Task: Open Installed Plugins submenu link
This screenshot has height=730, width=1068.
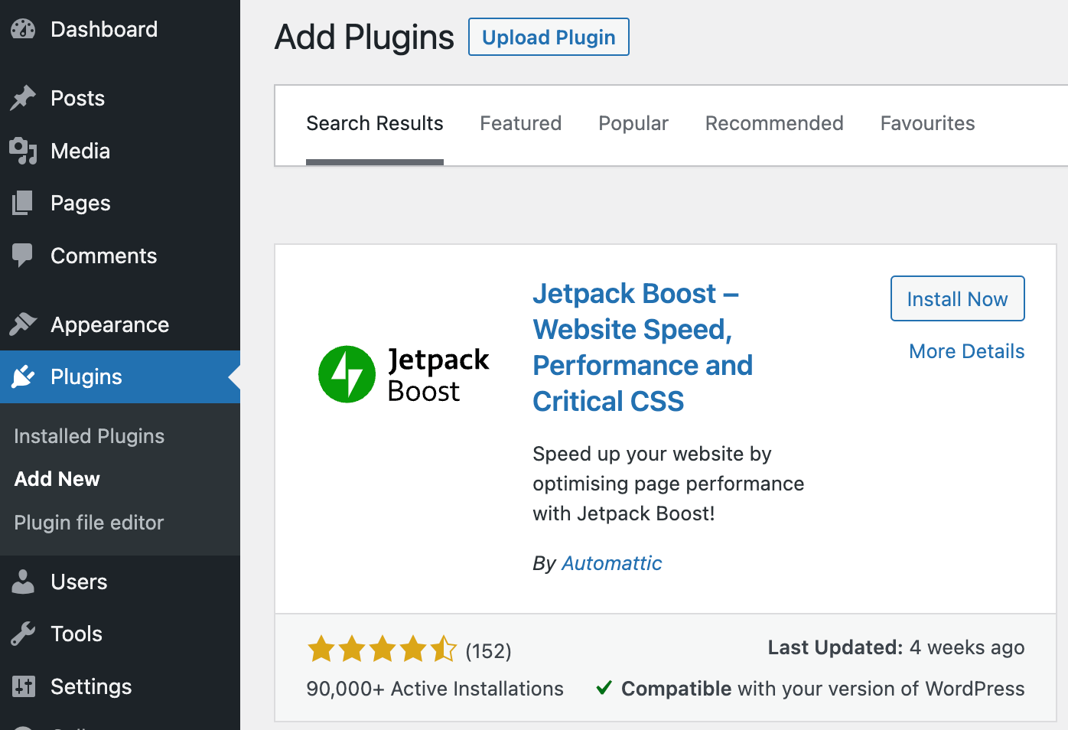Action: point(90,436)
